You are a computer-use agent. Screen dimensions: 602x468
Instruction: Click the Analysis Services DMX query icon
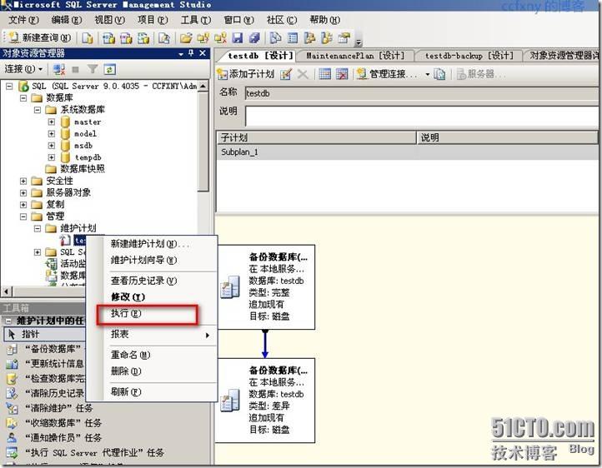[126, 38]
